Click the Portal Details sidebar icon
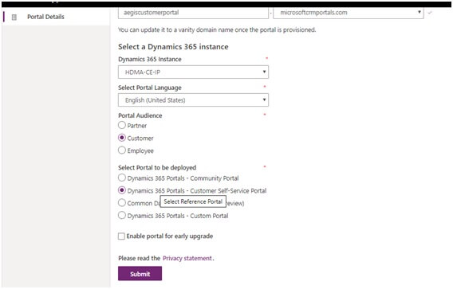 [14, 18]
